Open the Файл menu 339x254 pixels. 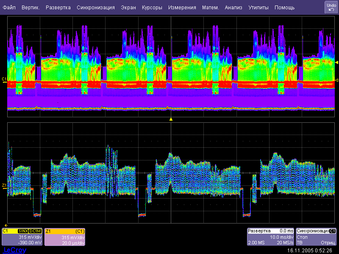[9, 8]
